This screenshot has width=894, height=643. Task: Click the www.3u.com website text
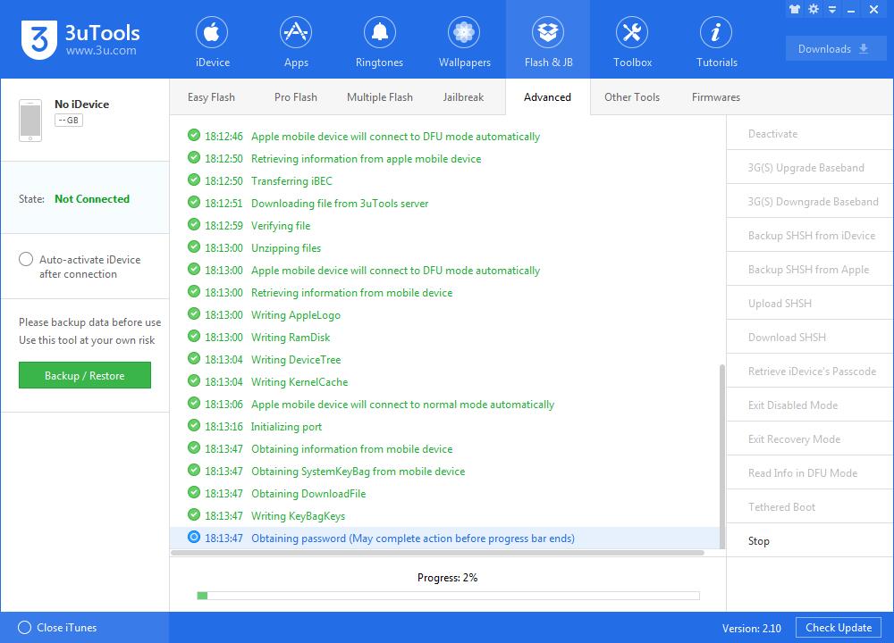tap(101, 50)
